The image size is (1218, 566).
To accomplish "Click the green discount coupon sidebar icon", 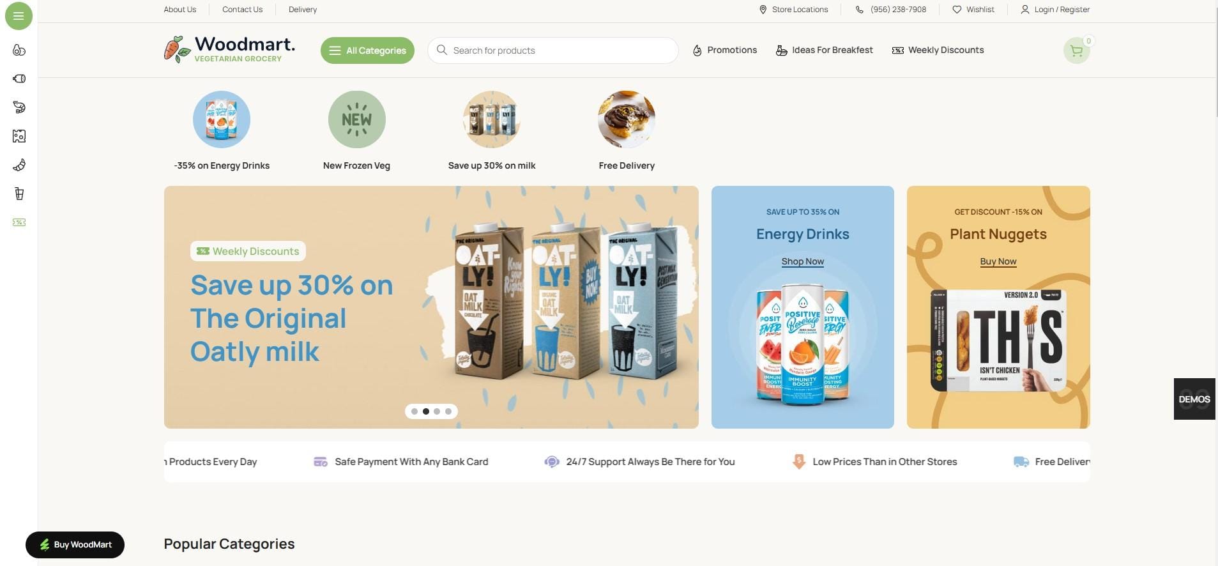I will coord(19,222).
